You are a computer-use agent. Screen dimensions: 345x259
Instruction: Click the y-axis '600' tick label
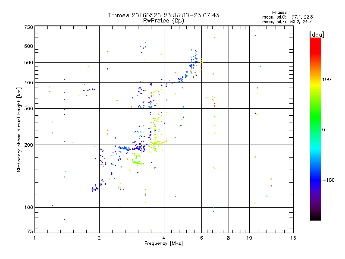pos(28,46)
